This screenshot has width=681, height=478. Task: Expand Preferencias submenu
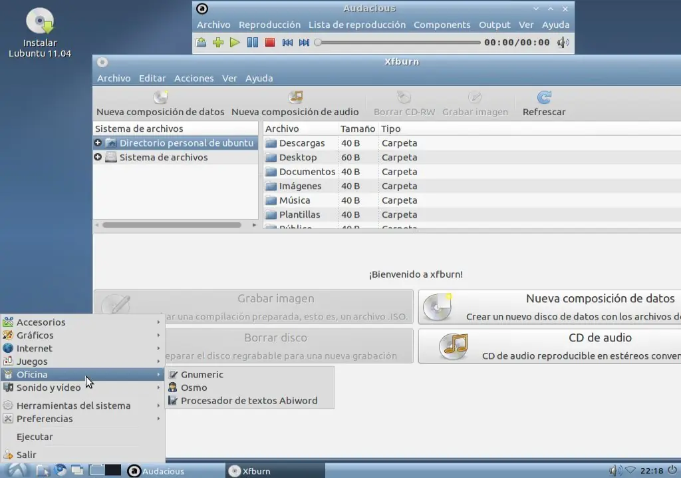click(82, 418)
